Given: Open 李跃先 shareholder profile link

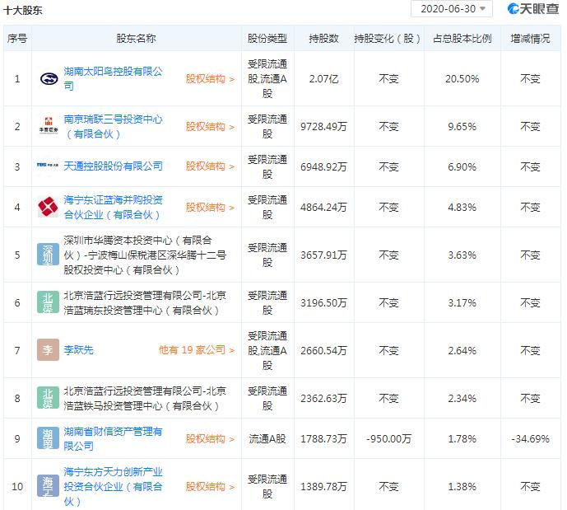Looking at the screenshot, I should (78, 350).
